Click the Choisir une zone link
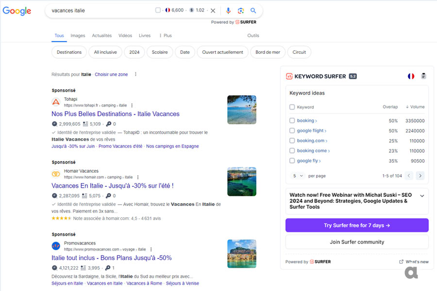Image resolution: width=437 pixels, height=291 pixels. [x=111, y=74]
